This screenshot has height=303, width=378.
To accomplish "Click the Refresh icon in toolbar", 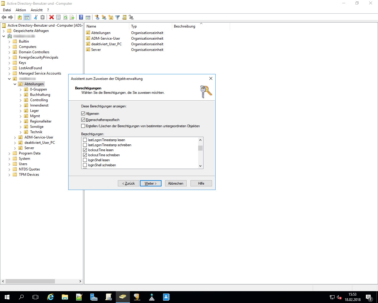I will point(65,17).
